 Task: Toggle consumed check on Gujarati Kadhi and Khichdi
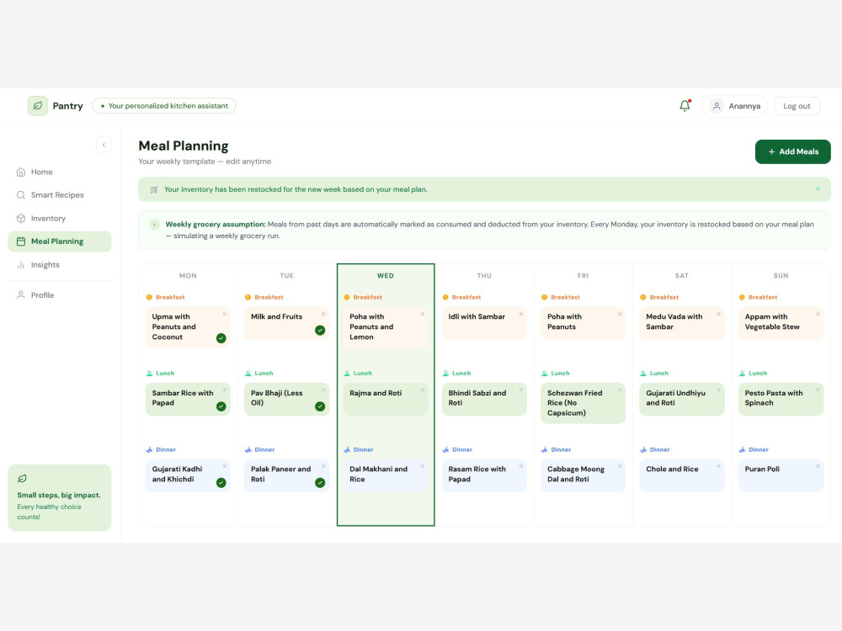[x=221, y=483]
